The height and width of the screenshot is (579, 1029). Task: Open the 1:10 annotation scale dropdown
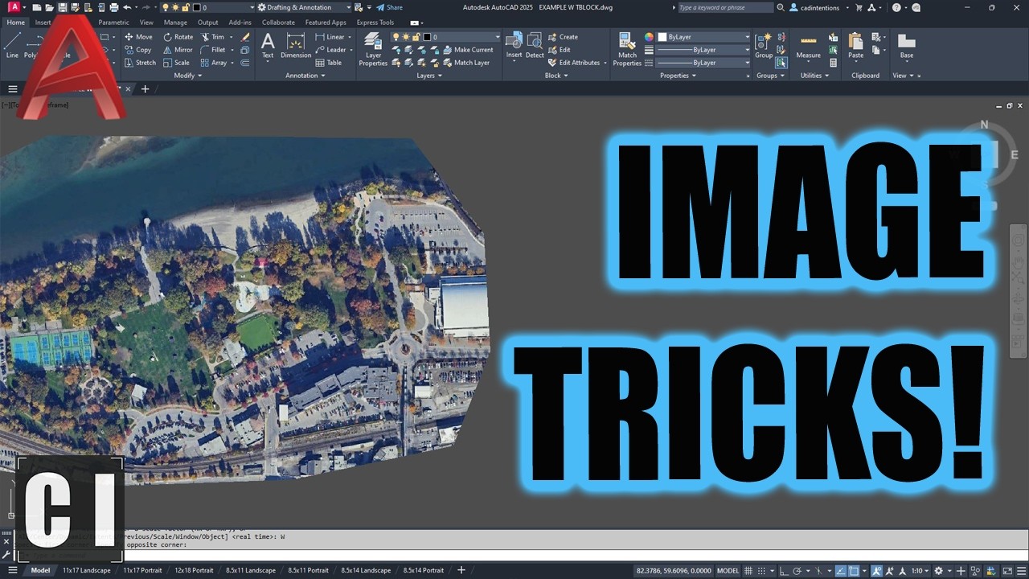coord(919,570)
